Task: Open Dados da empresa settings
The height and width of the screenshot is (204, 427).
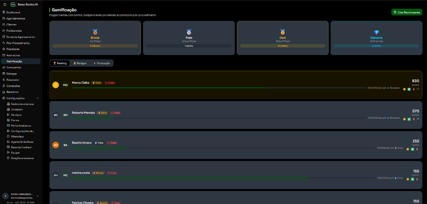Action: click(23, 104)
